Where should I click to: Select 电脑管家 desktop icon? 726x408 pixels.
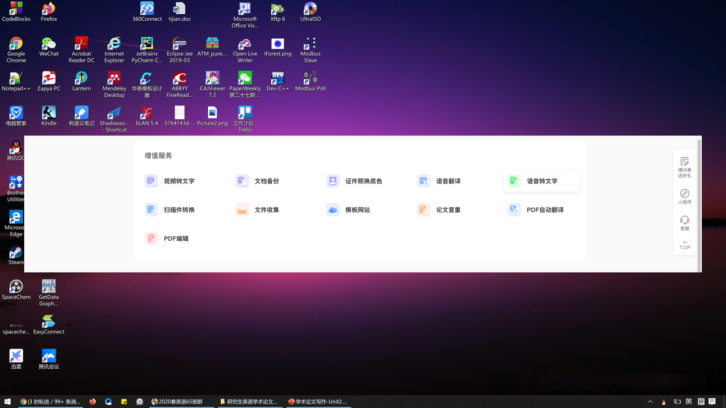(x=16, y=116)
